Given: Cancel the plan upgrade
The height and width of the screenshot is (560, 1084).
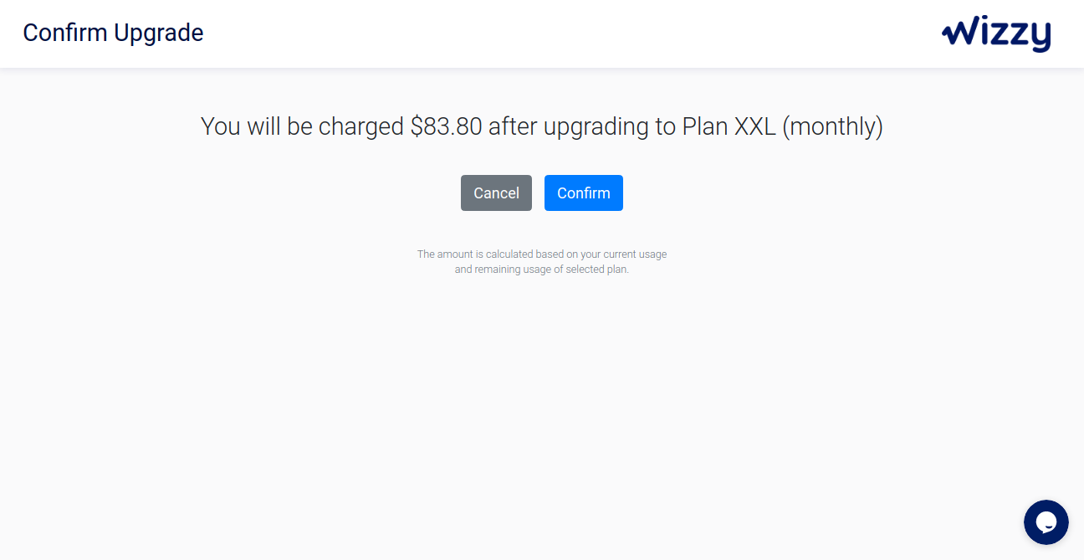Looking at the screenshot, I should click(x=496, y=193).
